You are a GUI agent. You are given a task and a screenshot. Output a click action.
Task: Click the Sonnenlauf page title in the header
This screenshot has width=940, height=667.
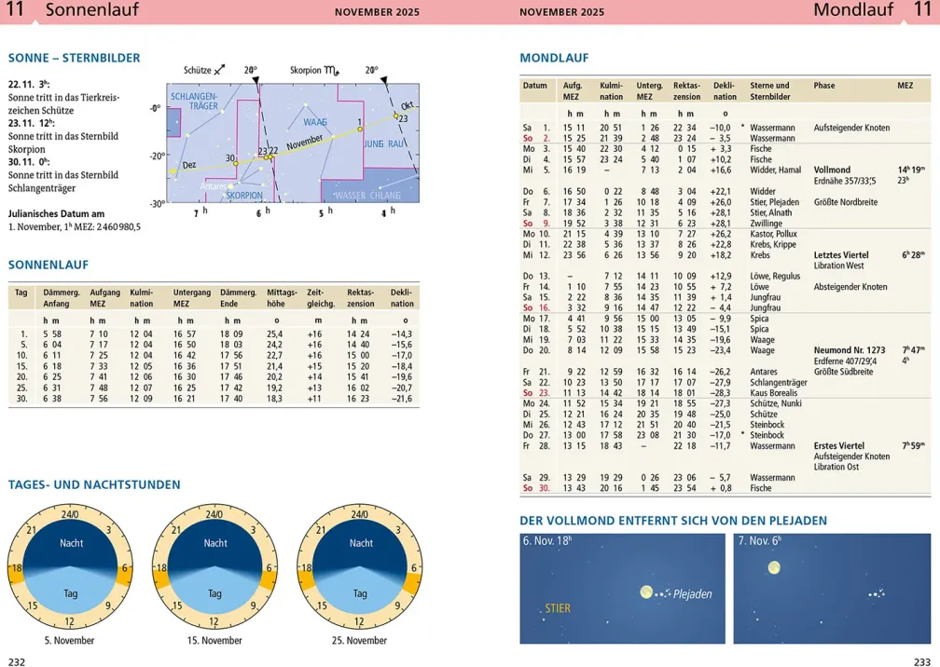point(91,9)
